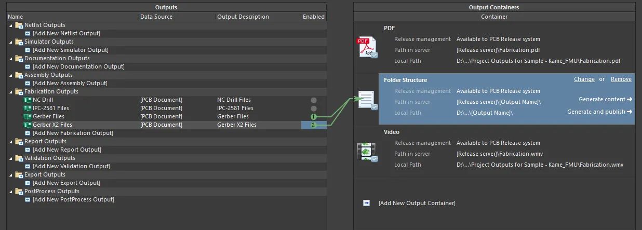
Task: Click the Change link for Folder Structure
Action: [584, 79]
